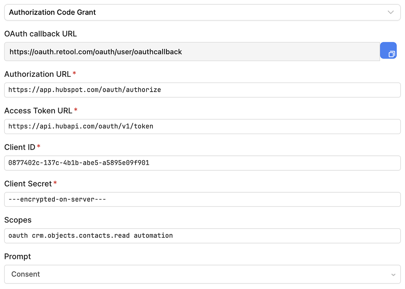Select the Consent value in the Prompt selector
The height and width of the screenshot is (289, 405).
coord(26,274)
